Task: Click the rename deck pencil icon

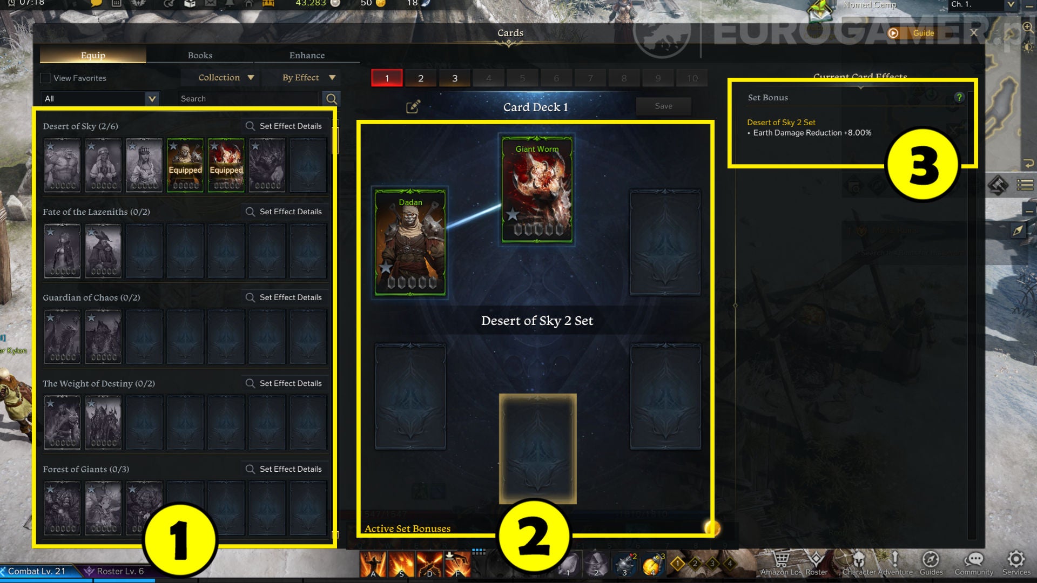Action: tap(413, 106)
